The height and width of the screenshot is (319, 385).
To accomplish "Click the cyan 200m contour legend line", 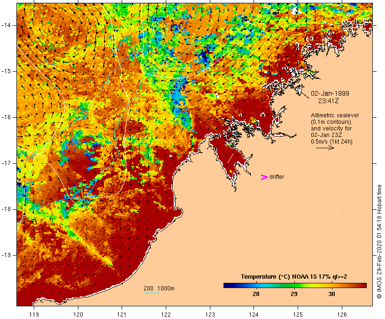I will click(152, 293).
